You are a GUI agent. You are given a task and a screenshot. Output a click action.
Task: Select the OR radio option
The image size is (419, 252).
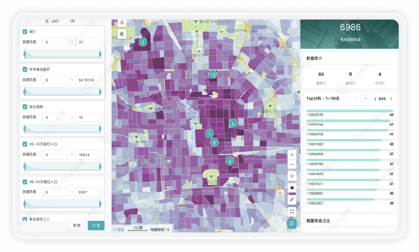click(66, 21)
